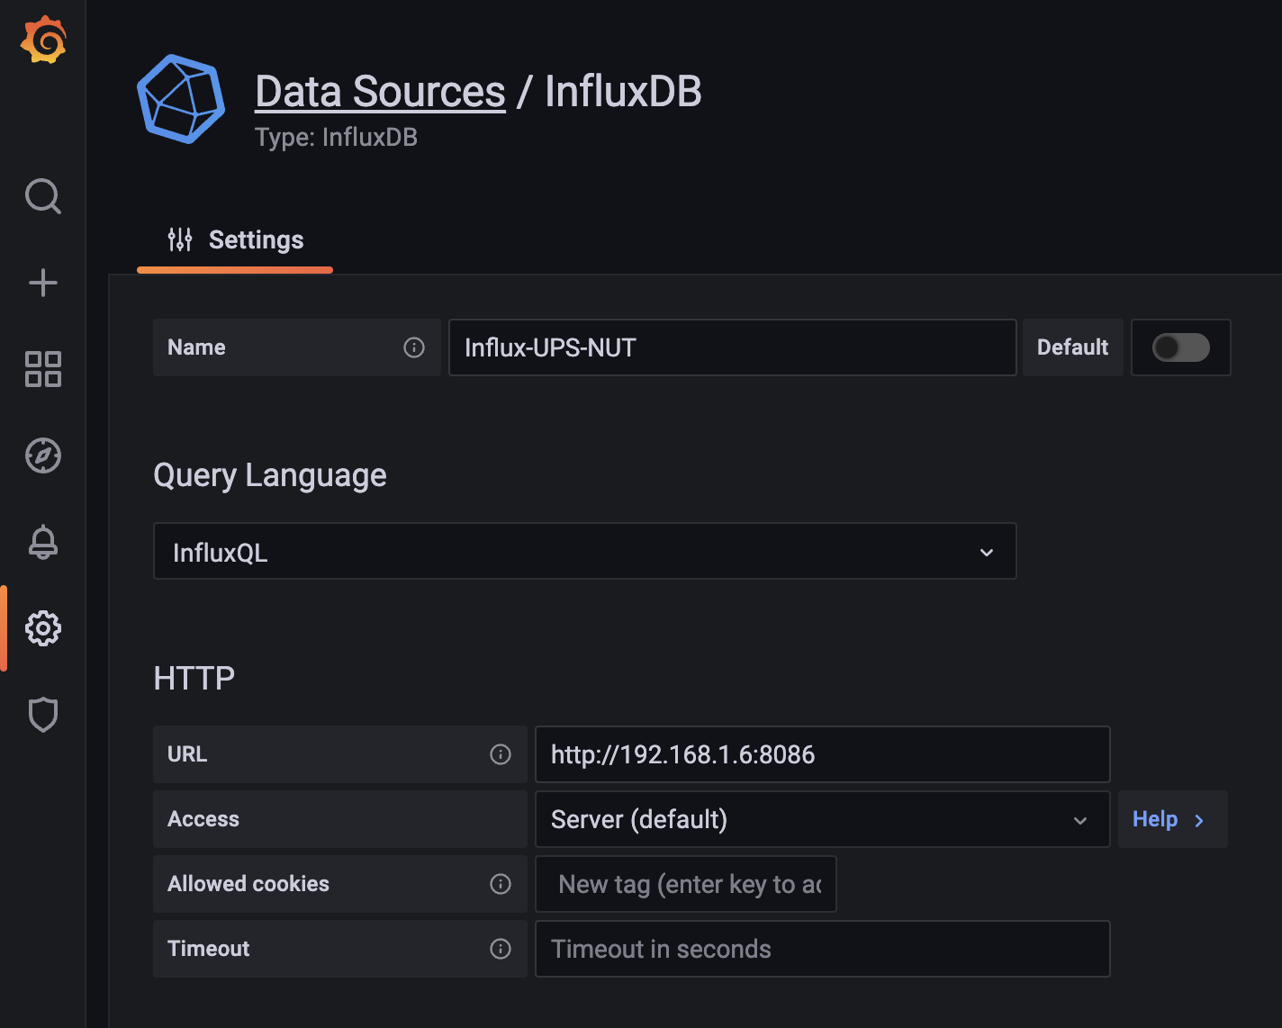Open the InfluxQL query language dropdown
The width and height of the screenshot is (1282, 1028).
[584, 552]
